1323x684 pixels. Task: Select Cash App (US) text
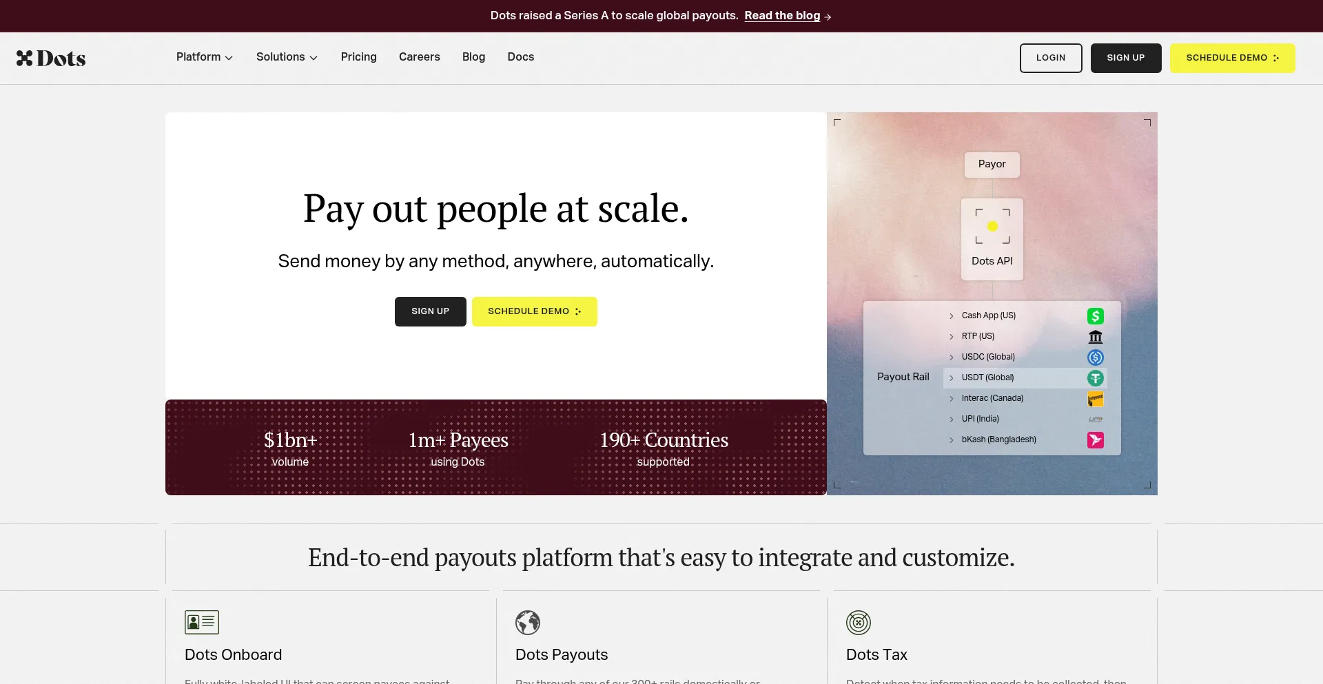point(989,315)
